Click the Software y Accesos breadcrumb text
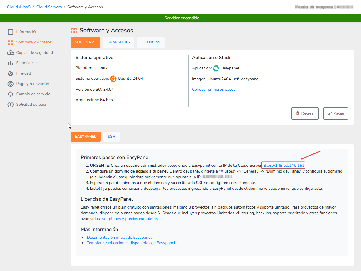This screenshot has height=271, width=361. [85, 7]
